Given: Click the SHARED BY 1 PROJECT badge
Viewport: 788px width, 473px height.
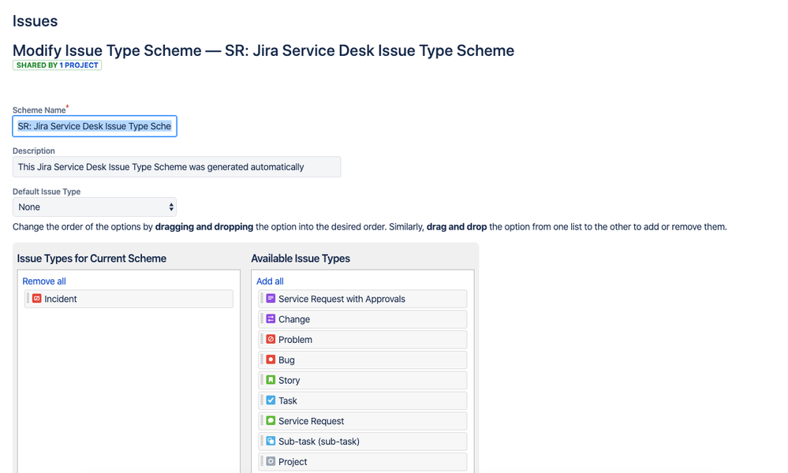Looking at the screenshot, I should pyautogui.click(x=57, y=65).
